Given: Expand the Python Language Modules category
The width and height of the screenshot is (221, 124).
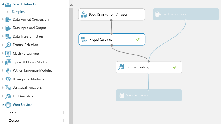Looking at the screenshot, I should click(x=3, y=70).
